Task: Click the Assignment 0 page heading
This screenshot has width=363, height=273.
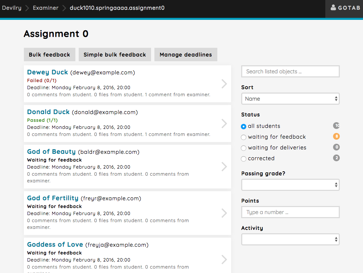Action: [56, 34]
